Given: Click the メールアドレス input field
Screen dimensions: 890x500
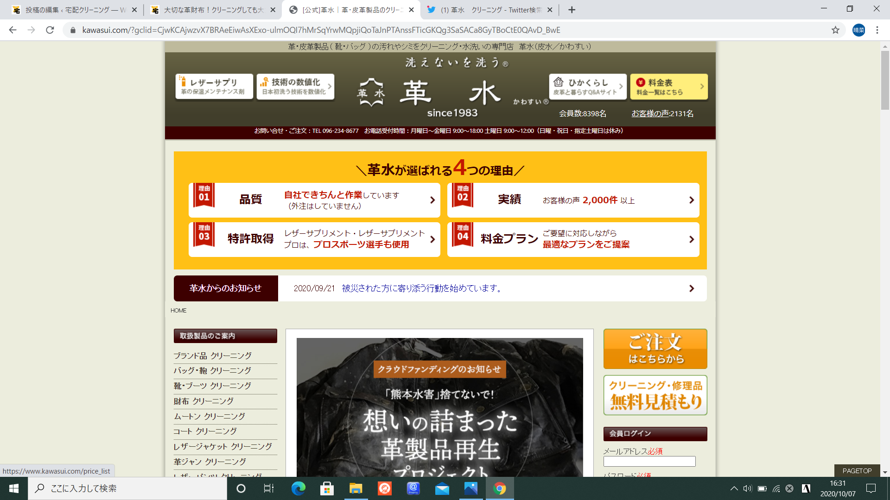Looking at the screenshot, I should coord(649,461).
